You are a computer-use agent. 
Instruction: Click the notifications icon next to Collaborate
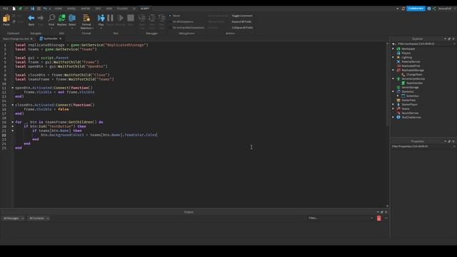403,9
